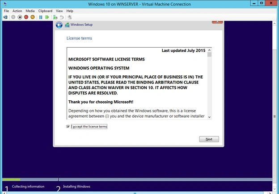Click the Ctrl+Alt+Delete toolbar icon
This screenshot has height=194, width=279.
click(5, 17)
